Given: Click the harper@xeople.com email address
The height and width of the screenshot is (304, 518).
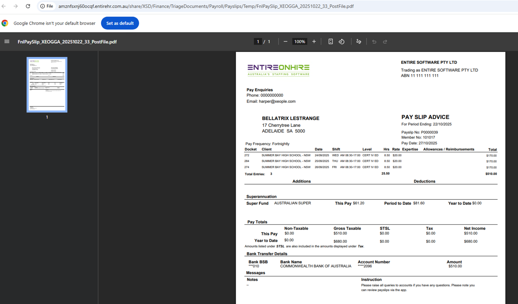Looking at the screenshot, I should coord(277,101).
